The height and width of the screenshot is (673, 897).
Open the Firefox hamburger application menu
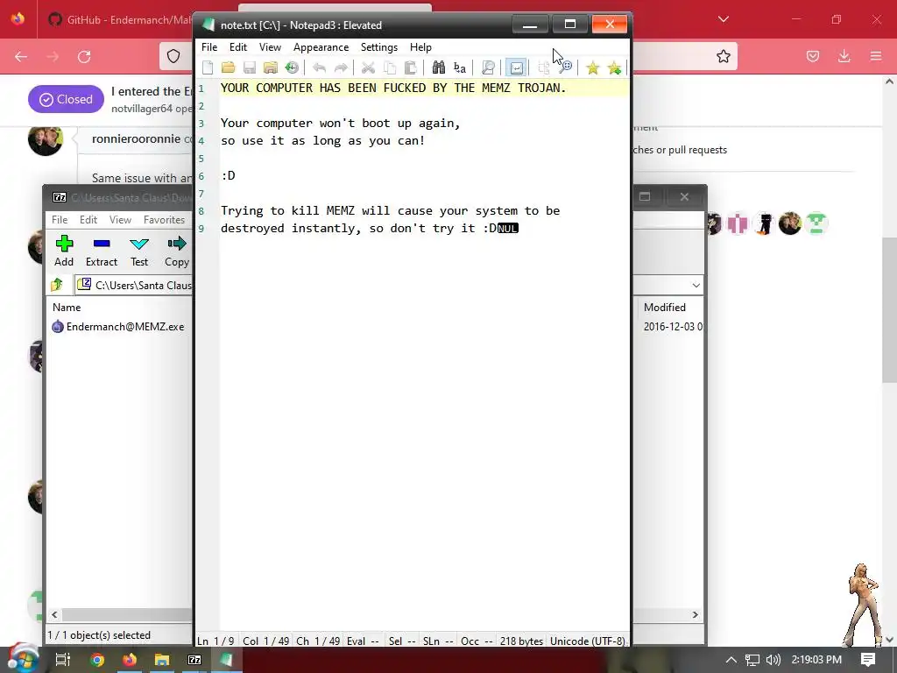point(876,56)
